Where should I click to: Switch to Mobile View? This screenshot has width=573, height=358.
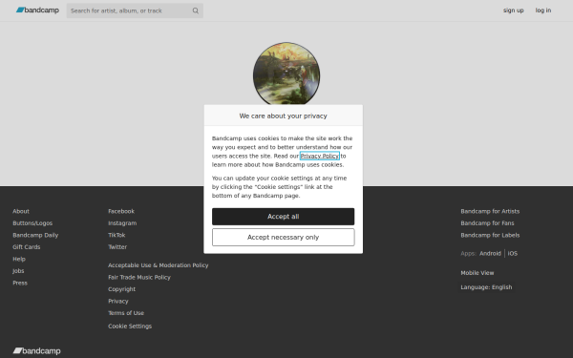(477, 273)
